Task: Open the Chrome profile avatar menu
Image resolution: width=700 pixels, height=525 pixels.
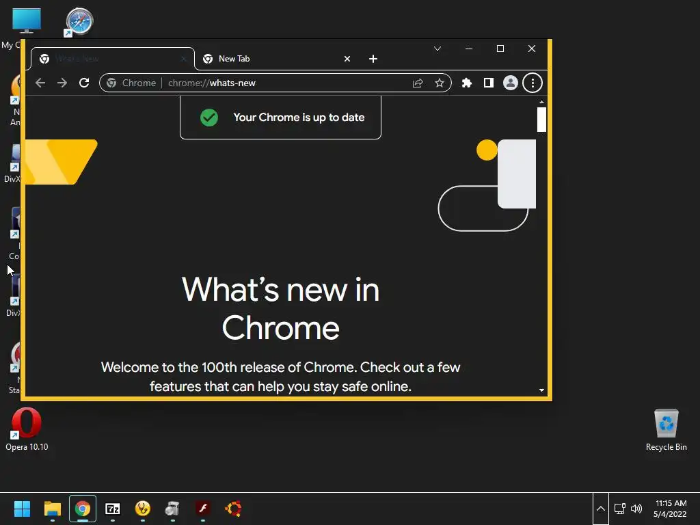Action: (x=510, y=83)
